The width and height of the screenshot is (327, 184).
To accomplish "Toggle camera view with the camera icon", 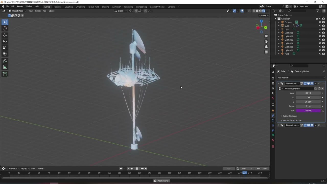I will click(266, 47).
